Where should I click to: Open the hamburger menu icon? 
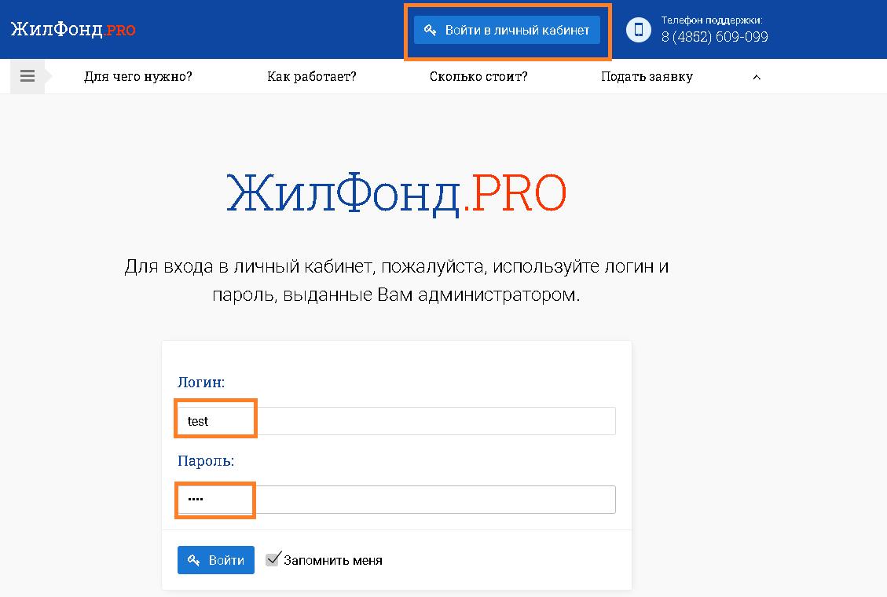coord(27,77)
